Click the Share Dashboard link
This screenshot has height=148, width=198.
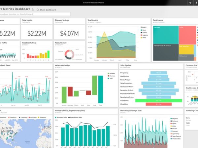pyautogui.click(x=46, y=10)
